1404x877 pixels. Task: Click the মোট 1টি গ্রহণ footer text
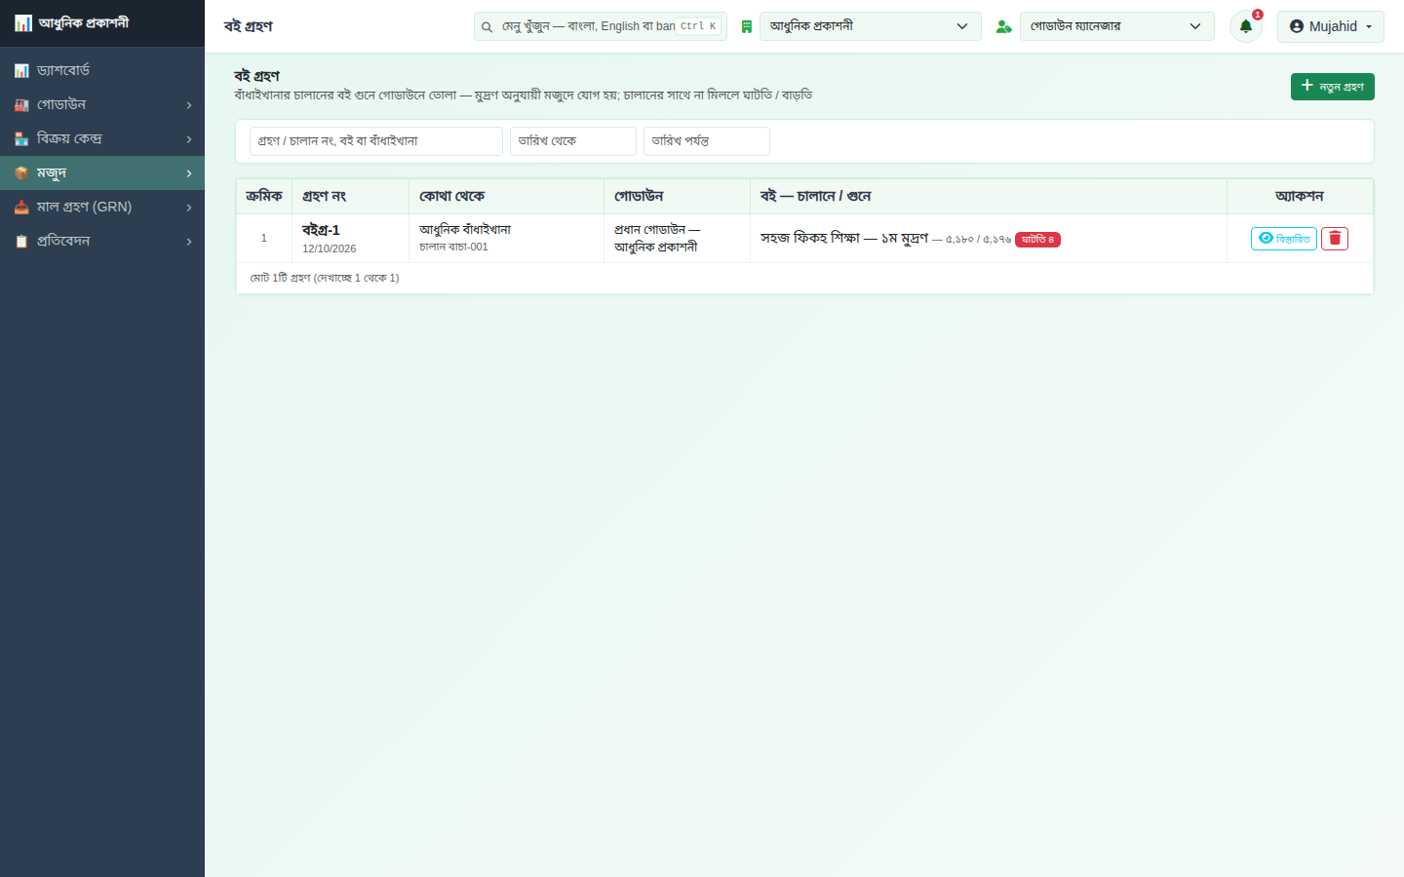[325, 279]
